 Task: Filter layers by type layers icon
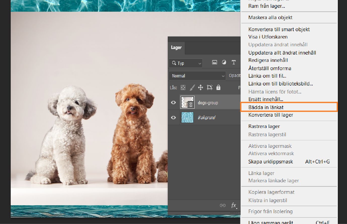click(x=233, y=62)
